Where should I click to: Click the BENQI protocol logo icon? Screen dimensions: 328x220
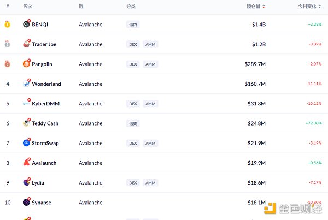(x=27, y=24)
